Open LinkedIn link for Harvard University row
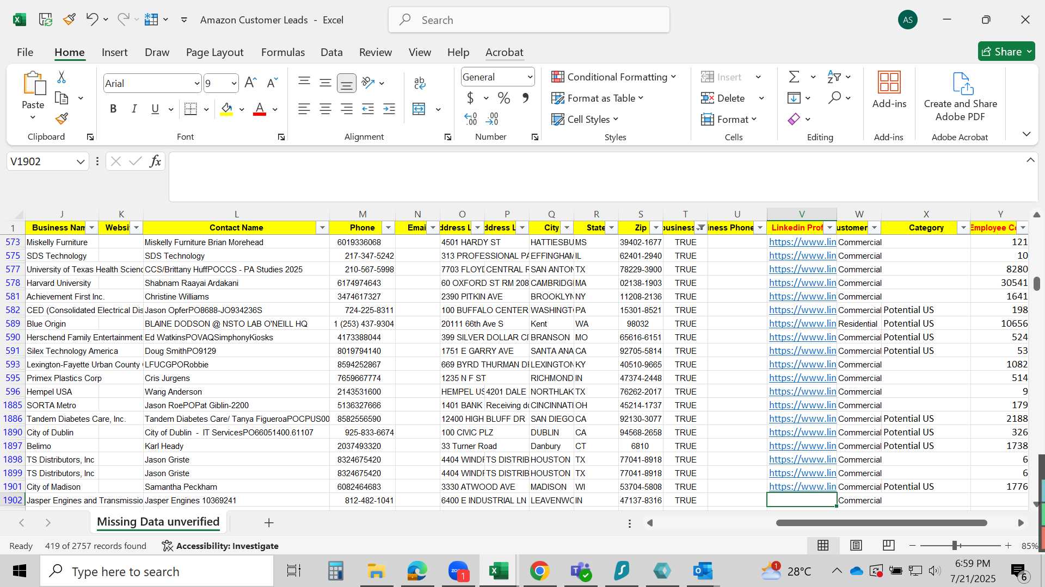The width and height of the screenshot is (1045, 587). [x=802, y=283]
